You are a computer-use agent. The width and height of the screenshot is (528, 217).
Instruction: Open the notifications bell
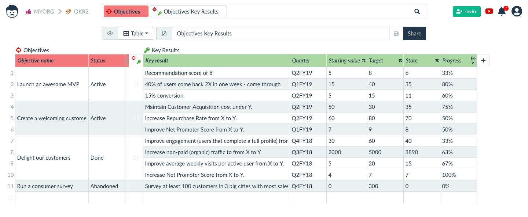(x=502, y=12)
